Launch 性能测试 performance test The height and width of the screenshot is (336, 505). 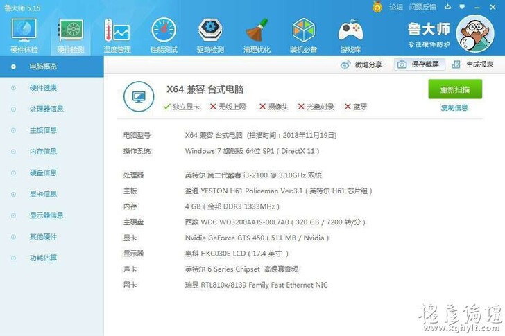pyautogui.click(x=164, y=36)
